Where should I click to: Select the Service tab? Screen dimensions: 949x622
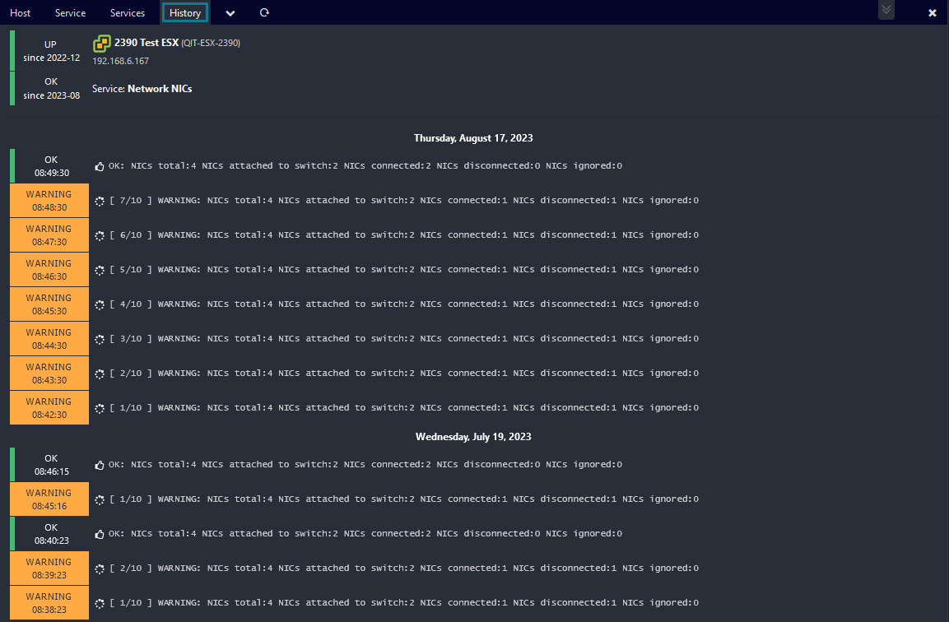(70, 12)
